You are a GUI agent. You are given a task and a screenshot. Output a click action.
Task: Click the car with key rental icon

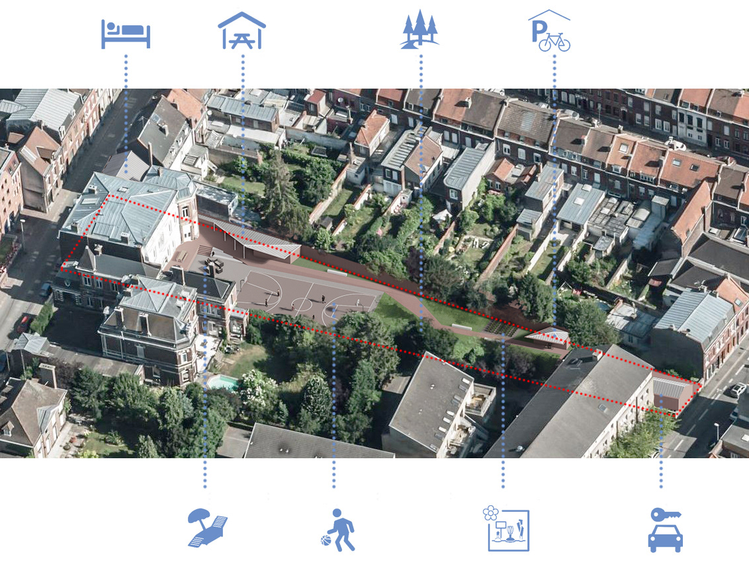(x=666, y=530)
